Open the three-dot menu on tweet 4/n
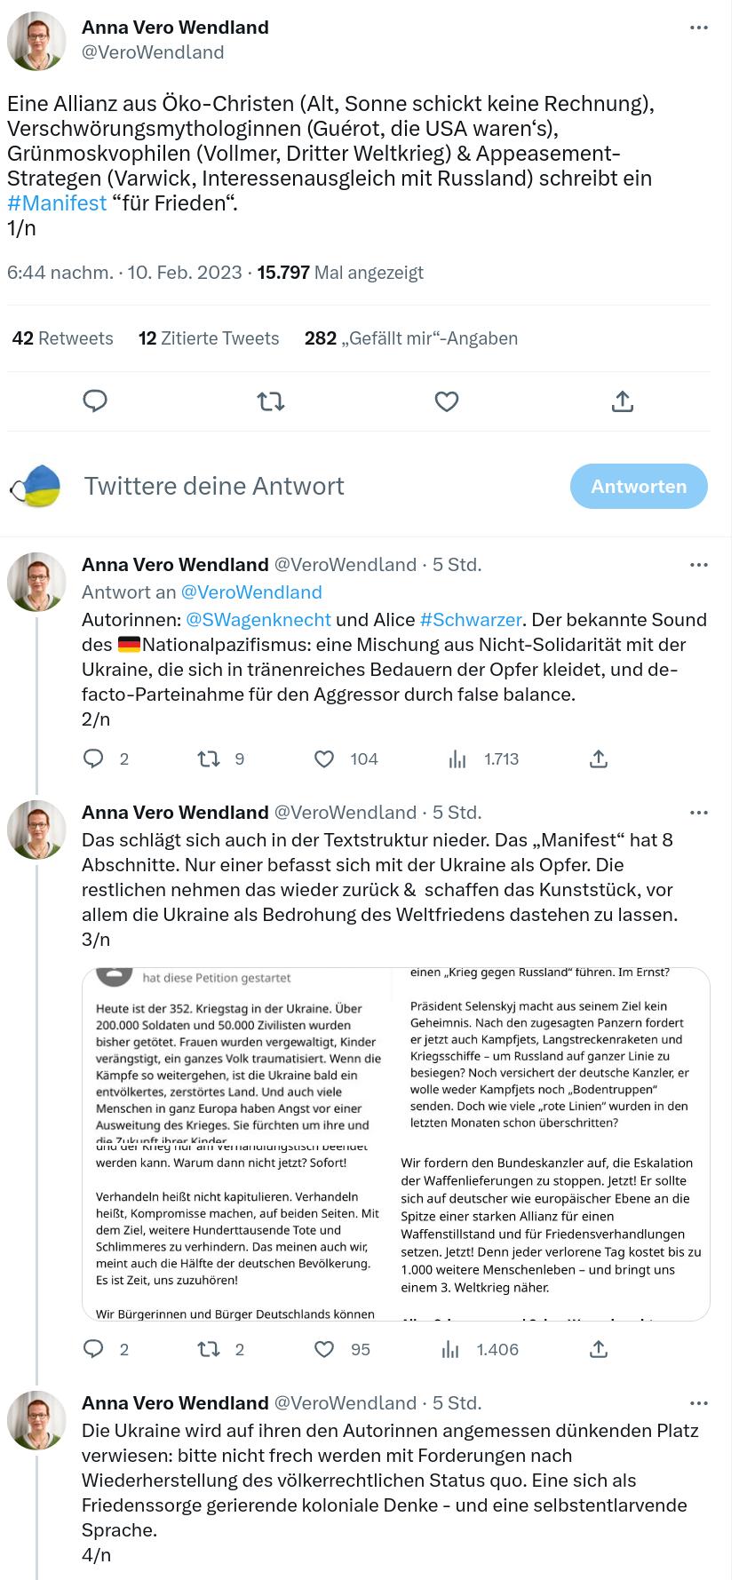This screenshot has width=747, height=1580. pos(699,1402)
